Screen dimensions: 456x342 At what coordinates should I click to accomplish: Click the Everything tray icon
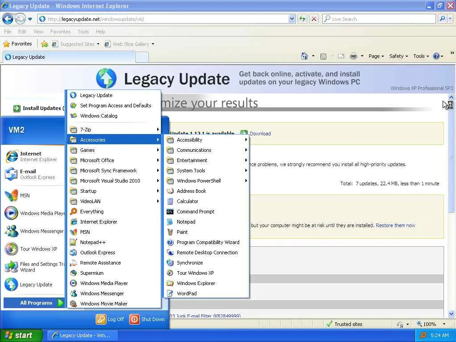(423, 335)
